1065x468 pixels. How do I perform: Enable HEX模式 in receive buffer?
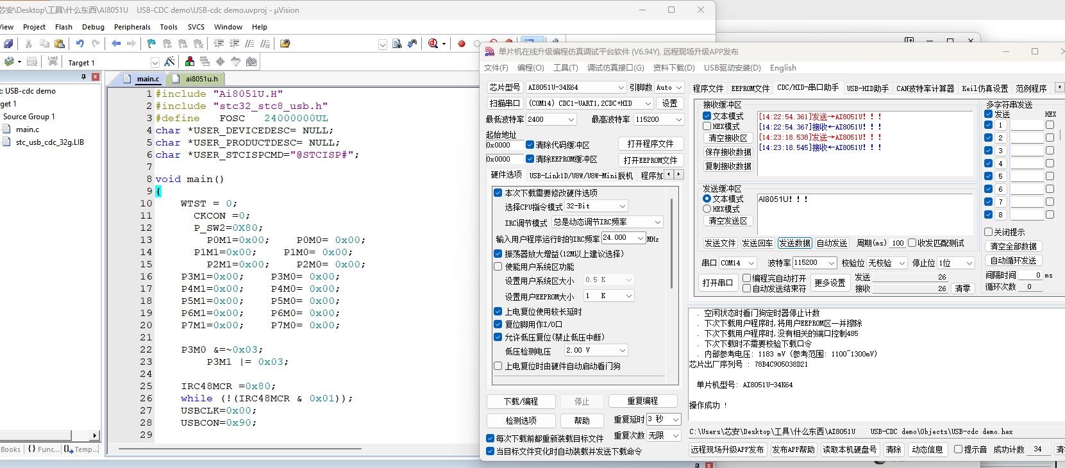707,126
